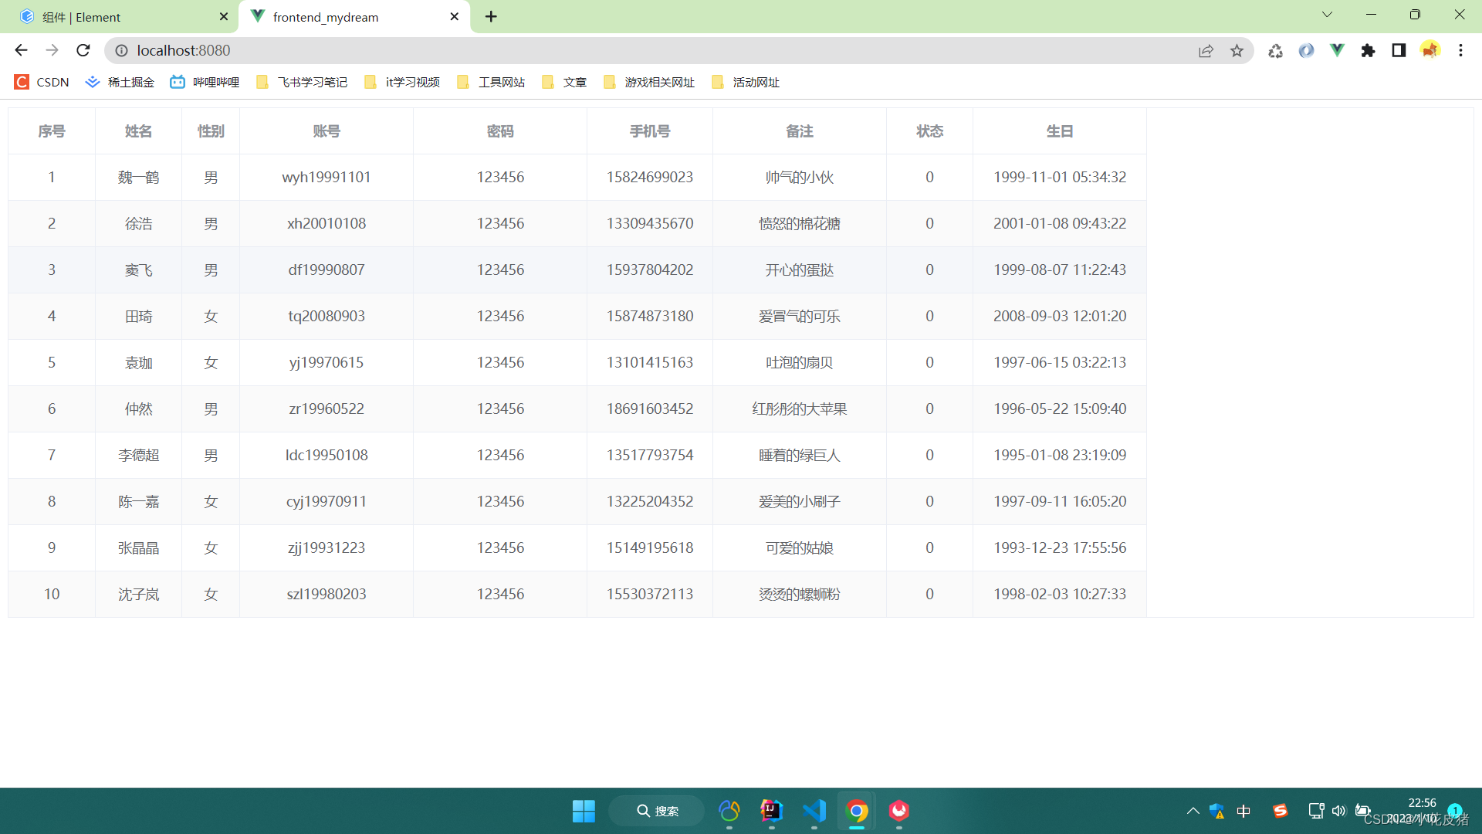Close the frontend_mydream tab
Image resolution: width=1482 pixels, height=834 pixels.
pos(454,16)
